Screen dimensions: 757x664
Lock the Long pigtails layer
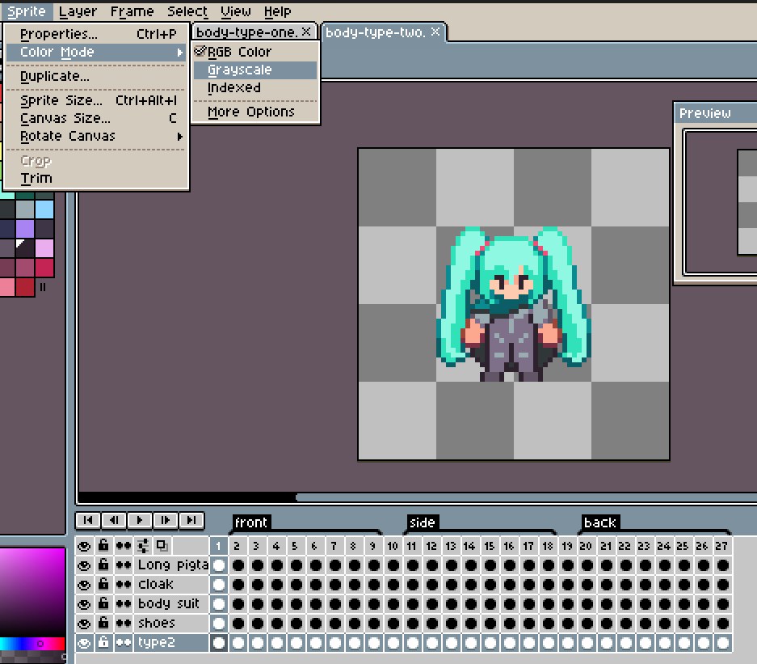[103, 565]
